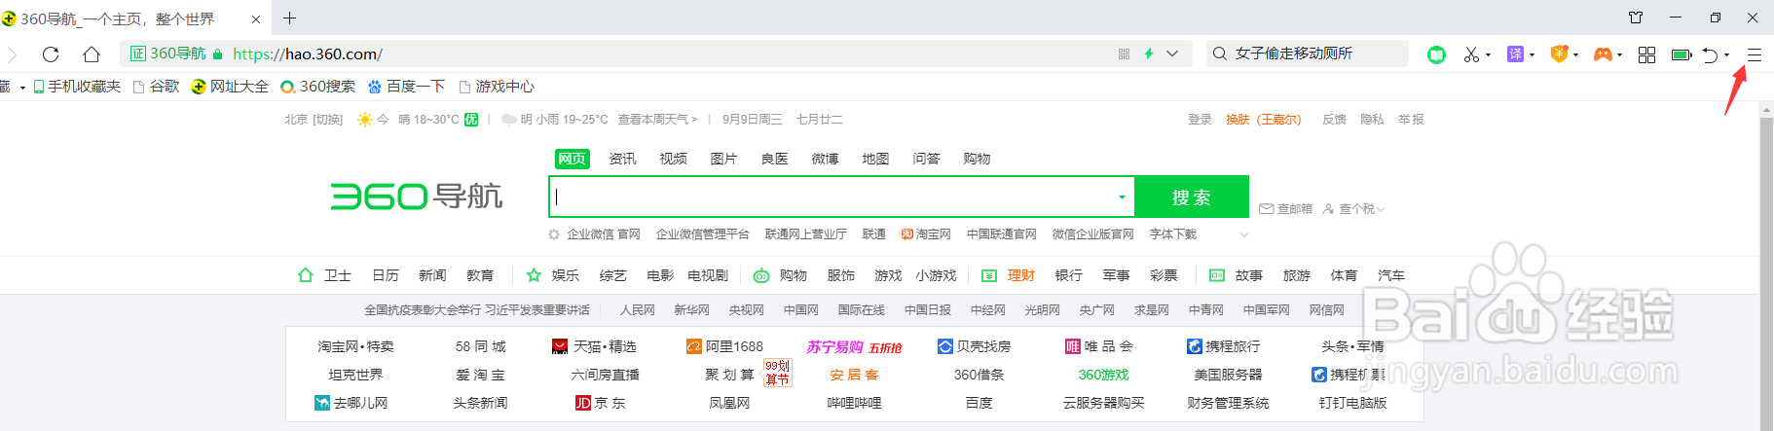Click the settings gear icon beside 企业微信 官网
This screenshot has height=431, width=1774.
pyautogui.click(x=554, y=234)
